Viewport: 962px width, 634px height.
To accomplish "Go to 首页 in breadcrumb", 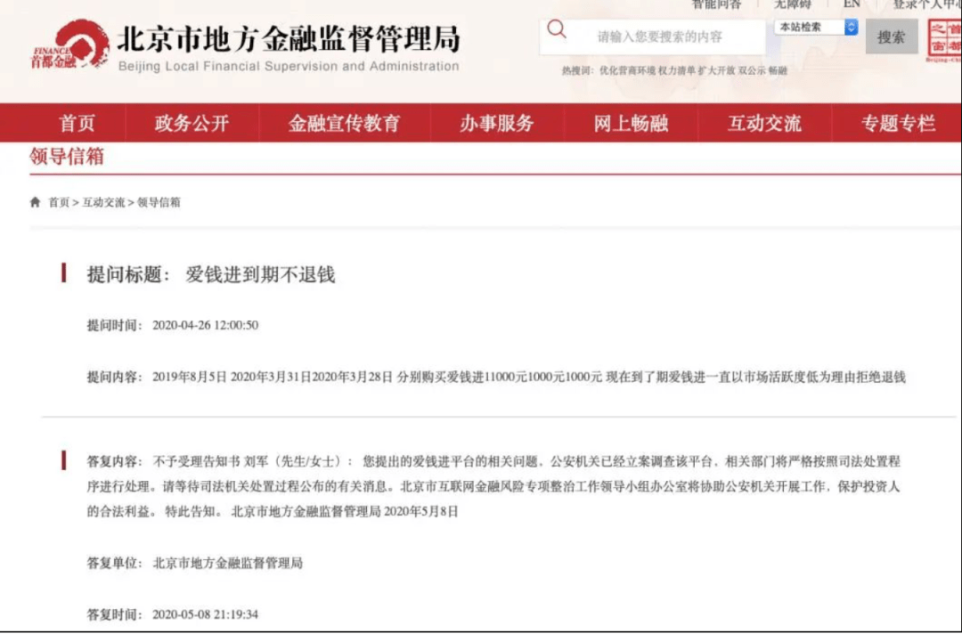I will [x=59, y=202].
